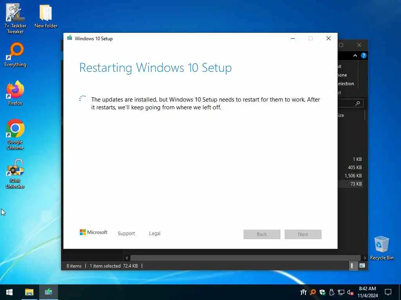Click the left scroll arrow in File Explorer
Image resolution: width=401 pixels, height=300 pixels.
[x=127, y=258]
